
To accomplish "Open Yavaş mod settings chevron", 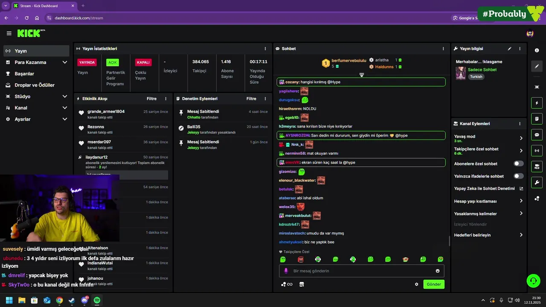I will [x=521, y=138].
